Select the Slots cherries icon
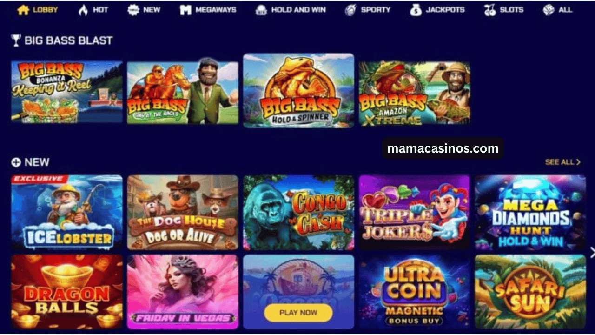This screenshot has height=335, width=595. [490, 10]
